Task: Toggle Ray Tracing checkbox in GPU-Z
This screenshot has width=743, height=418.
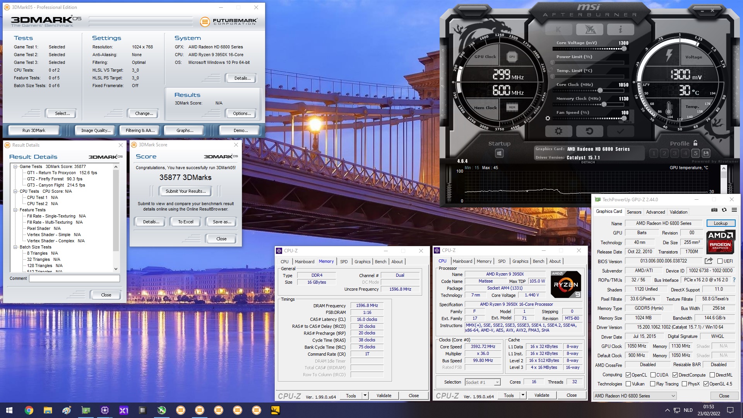Action: [653, 384]
